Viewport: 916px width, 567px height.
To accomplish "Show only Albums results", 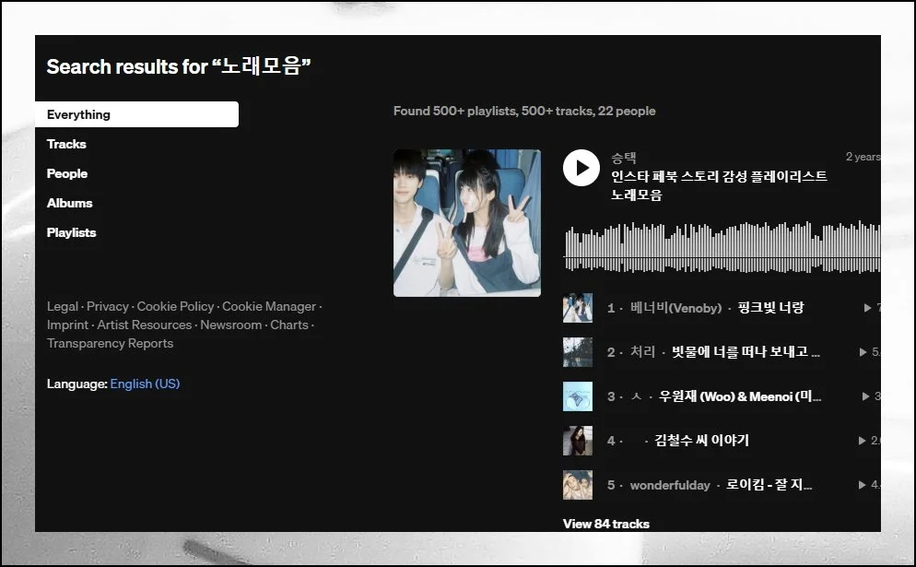I will point(70,203).
